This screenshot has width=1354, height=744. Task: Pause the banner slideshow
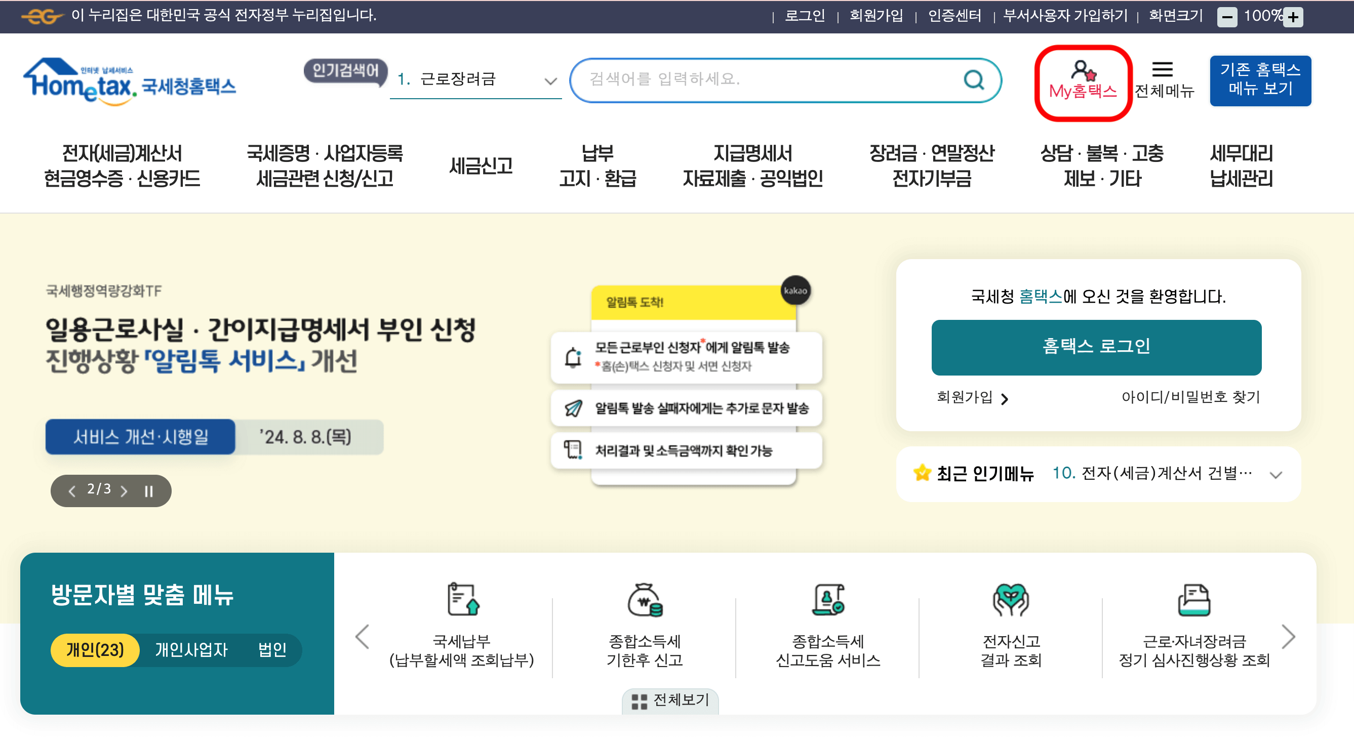149,491
